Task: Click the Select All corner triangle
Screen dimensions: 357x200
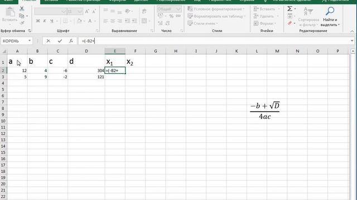Action: click(x=4, y=52)
